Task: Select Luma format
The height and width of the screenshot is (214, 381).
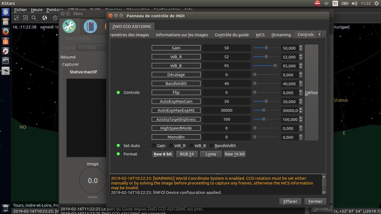Action: pyautogui.click(x=211, y=154)
